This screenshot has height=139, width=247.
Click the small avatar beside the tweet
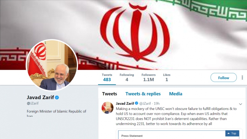[x=107, y=107]
